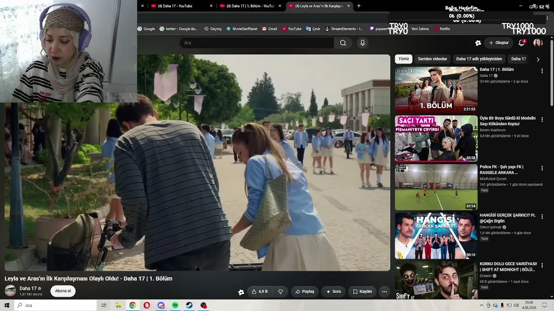
Task: Share the video via Paylaş
Action: coord(305,292)
